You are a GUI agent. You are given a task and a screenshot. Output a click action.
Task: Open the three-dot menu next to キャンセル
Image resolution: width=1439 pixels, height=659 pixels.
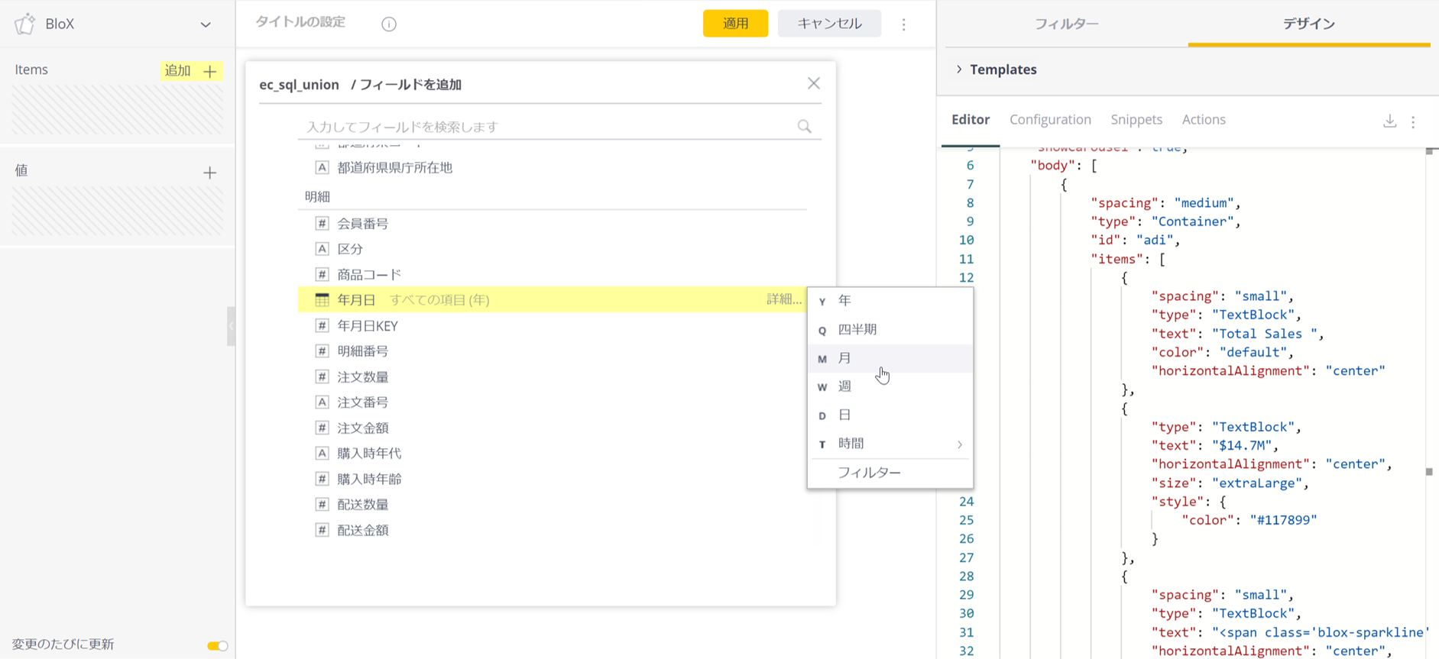[903, 24]
